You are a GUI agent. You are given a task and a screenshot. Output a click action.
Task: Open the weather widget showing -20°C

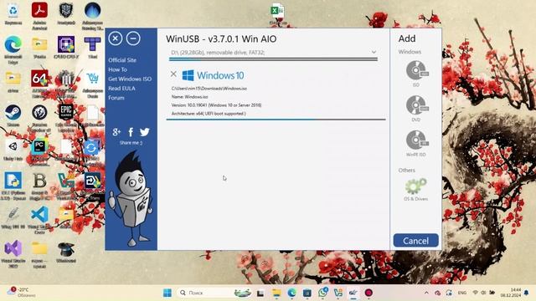21,293
